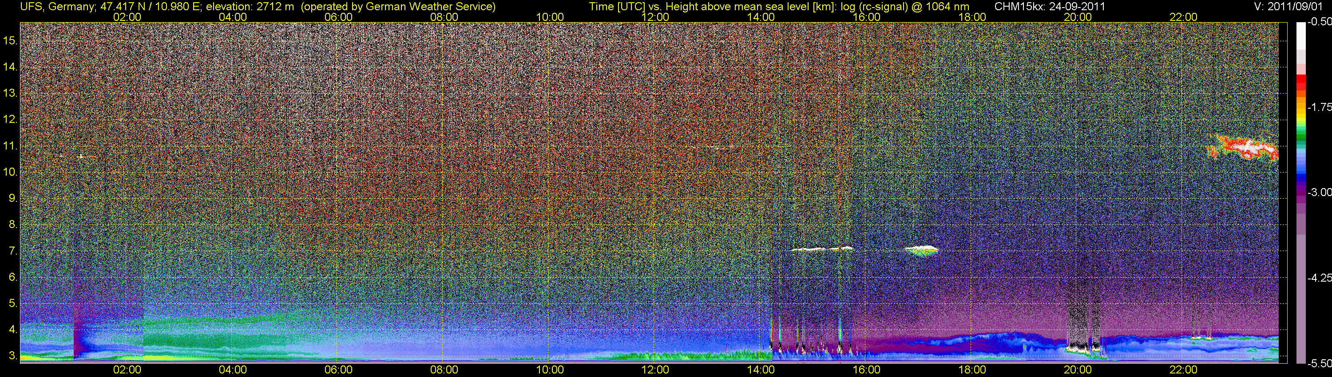The image size is (1332, 377).
Task: Click the 04:00 label on the bottom time axis
Action: [233, 370]
